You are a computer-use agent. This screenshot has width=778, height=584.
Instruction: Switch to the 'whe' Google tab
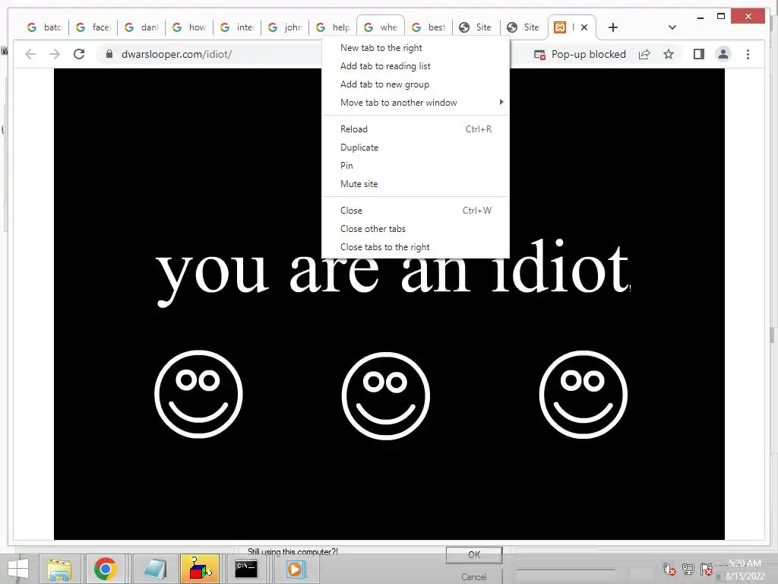point(381,27)
